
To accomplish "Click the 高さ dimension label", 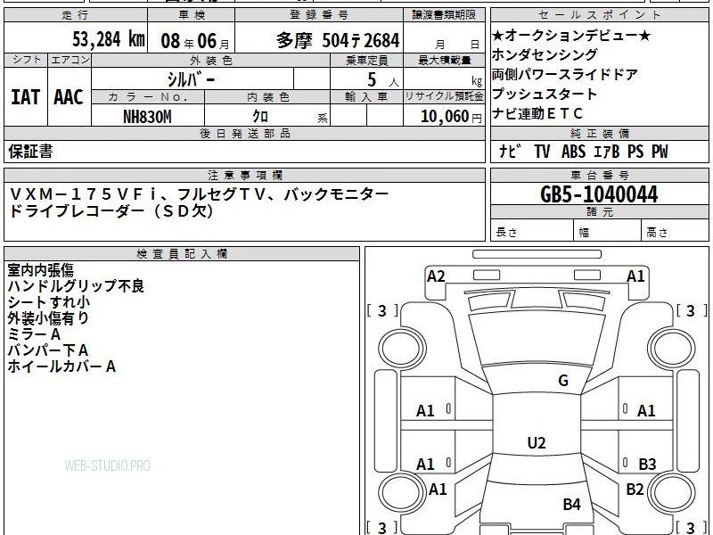I will click(657, 233).
